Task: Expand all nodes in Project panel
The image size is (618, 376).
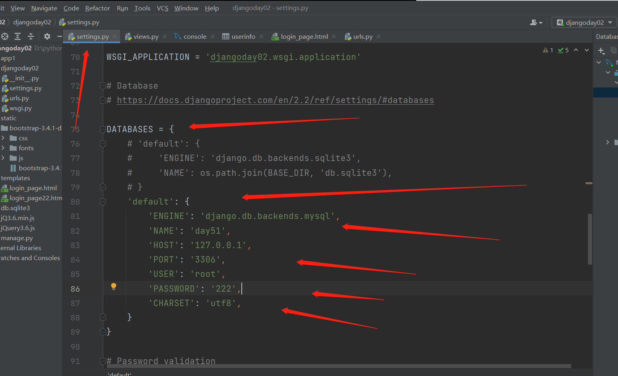Action: 18,36
